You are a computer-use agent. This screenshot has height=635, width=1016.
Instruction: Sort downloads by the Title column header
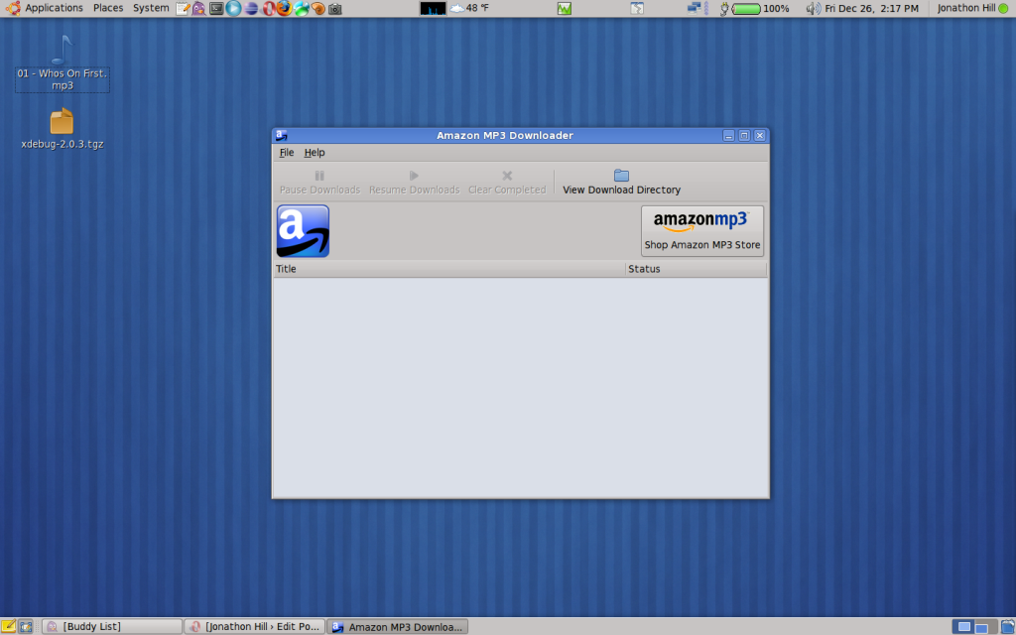click(x=449, y=269)
